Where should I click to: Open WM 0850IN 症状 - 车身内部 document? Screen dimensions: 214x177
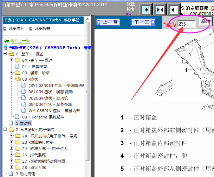coord(54,111)
